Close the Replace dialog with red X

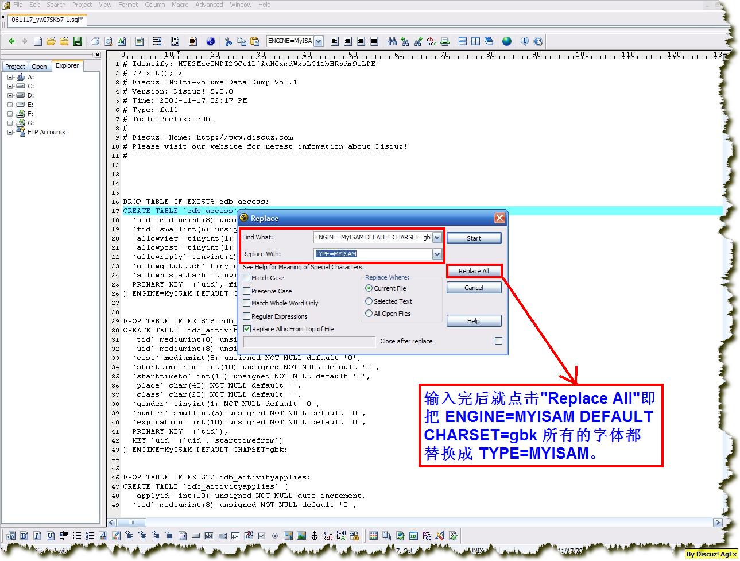(x=499, y=218)
